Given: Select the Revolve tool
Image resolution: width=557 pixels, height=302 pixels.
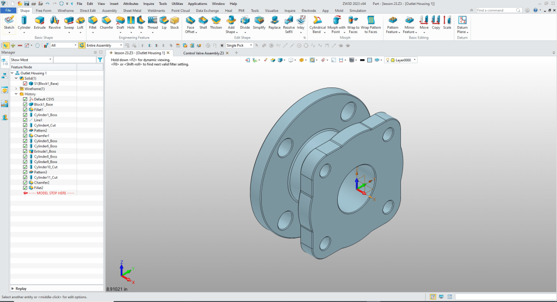Looking at the screenshot, I should [54, 21].
